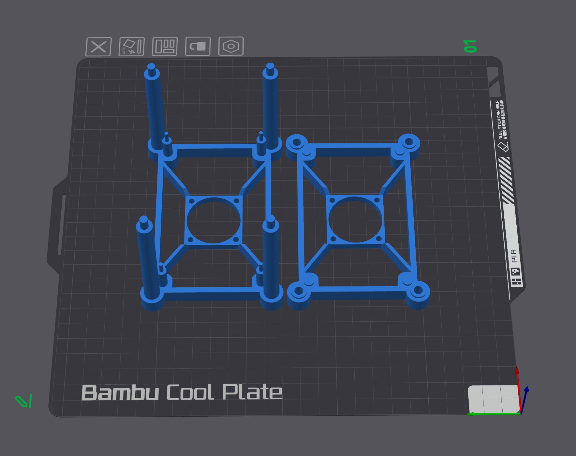Click the light gray square near origin
Screen dimensions: 576x456
pyautogui.click(x=493, y=399)
